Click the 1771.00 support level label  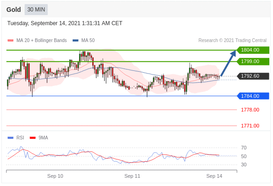250,126
